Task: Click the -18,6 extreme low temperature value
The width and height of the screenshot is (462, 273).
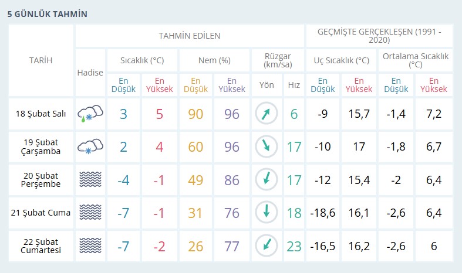Action: pyautogui.click(x=323, y=212)
